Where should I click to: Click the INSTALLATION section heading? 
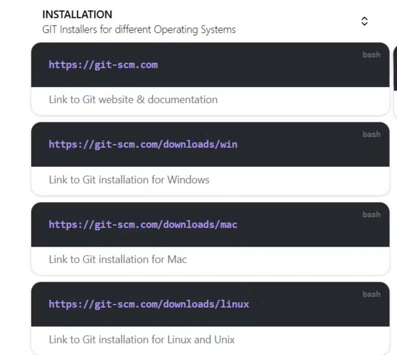pyautogui.click(x=77, y=14)
